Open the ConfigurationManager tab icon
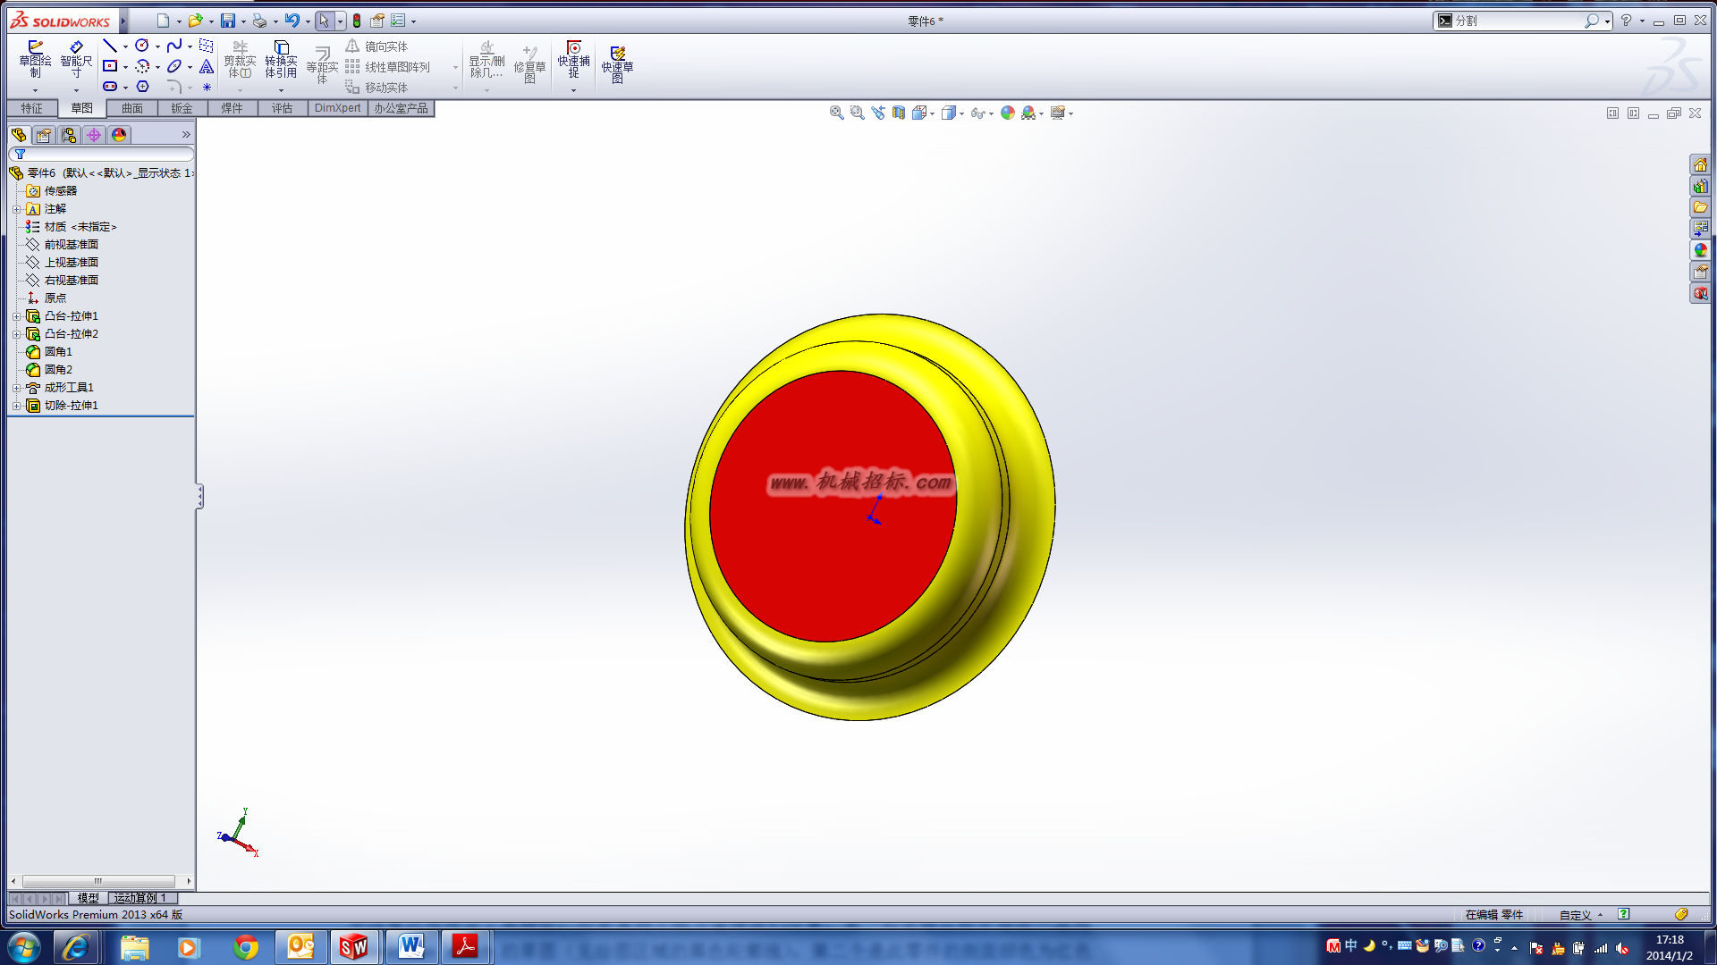The width and height of the screenshot is (1717, 965). (x=69, y=135)
